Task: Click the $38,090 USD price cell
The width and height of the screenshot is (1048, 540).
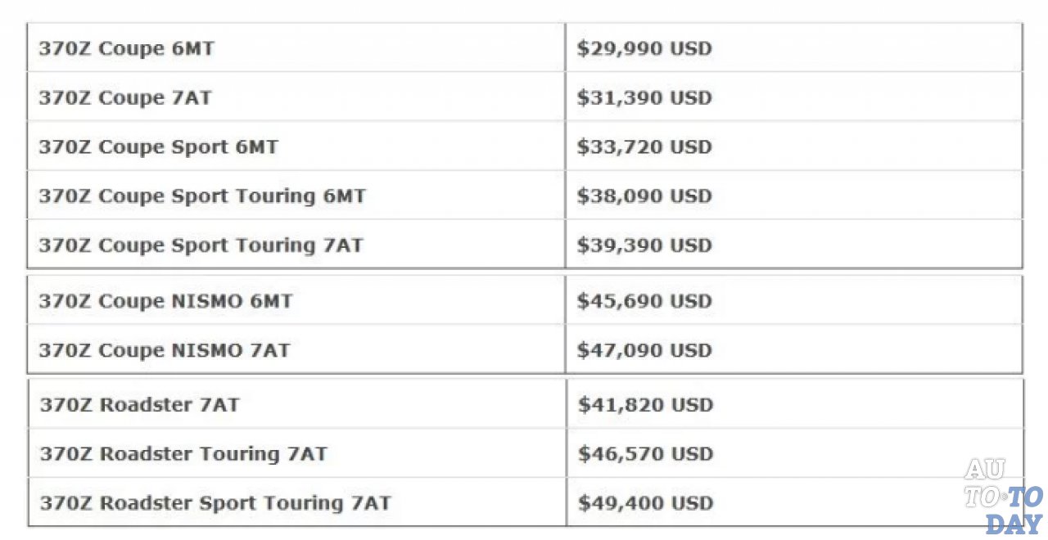Action: click(644, 196)
